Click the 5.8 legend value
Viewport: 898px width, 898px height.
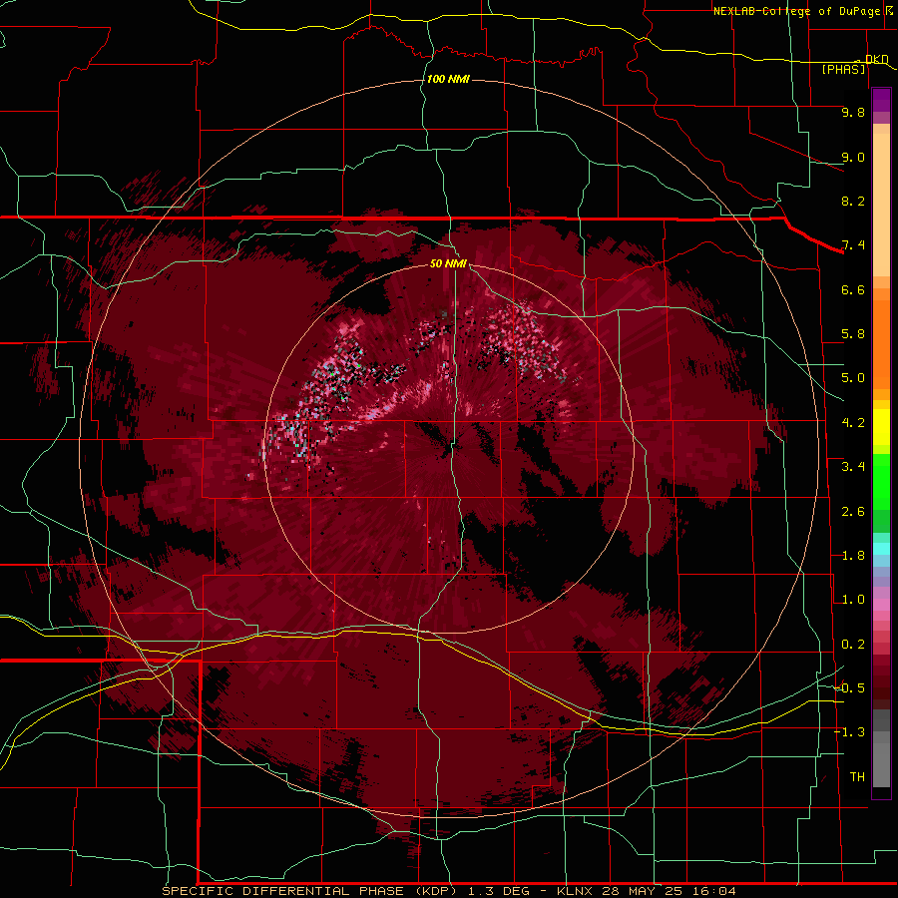click(x=853, y=334)
